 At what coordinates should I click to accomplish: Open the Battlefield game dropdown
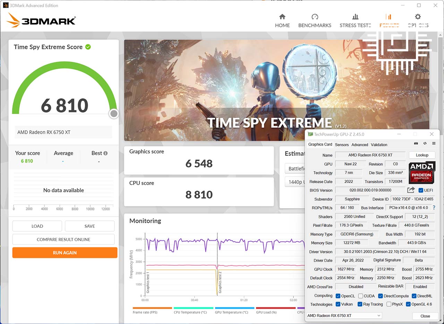[295, 169]
